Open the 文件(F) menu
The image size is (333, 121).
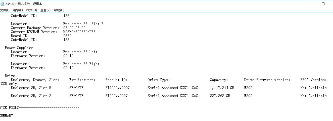coord(5,10)
